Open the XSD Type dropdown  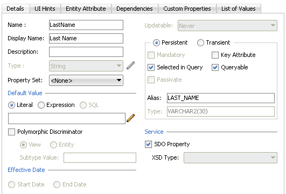(231, 157)
